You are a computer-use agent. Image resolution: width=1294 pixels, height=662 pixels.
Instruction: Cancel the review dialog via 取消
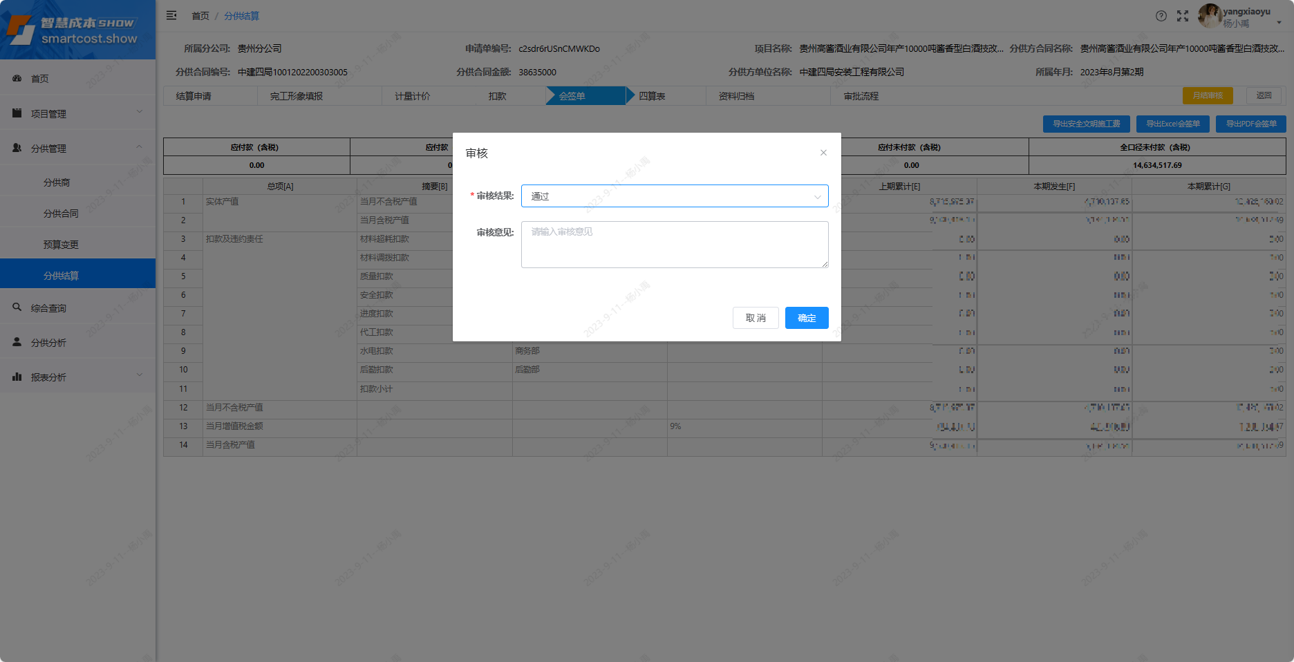(756, 318)
